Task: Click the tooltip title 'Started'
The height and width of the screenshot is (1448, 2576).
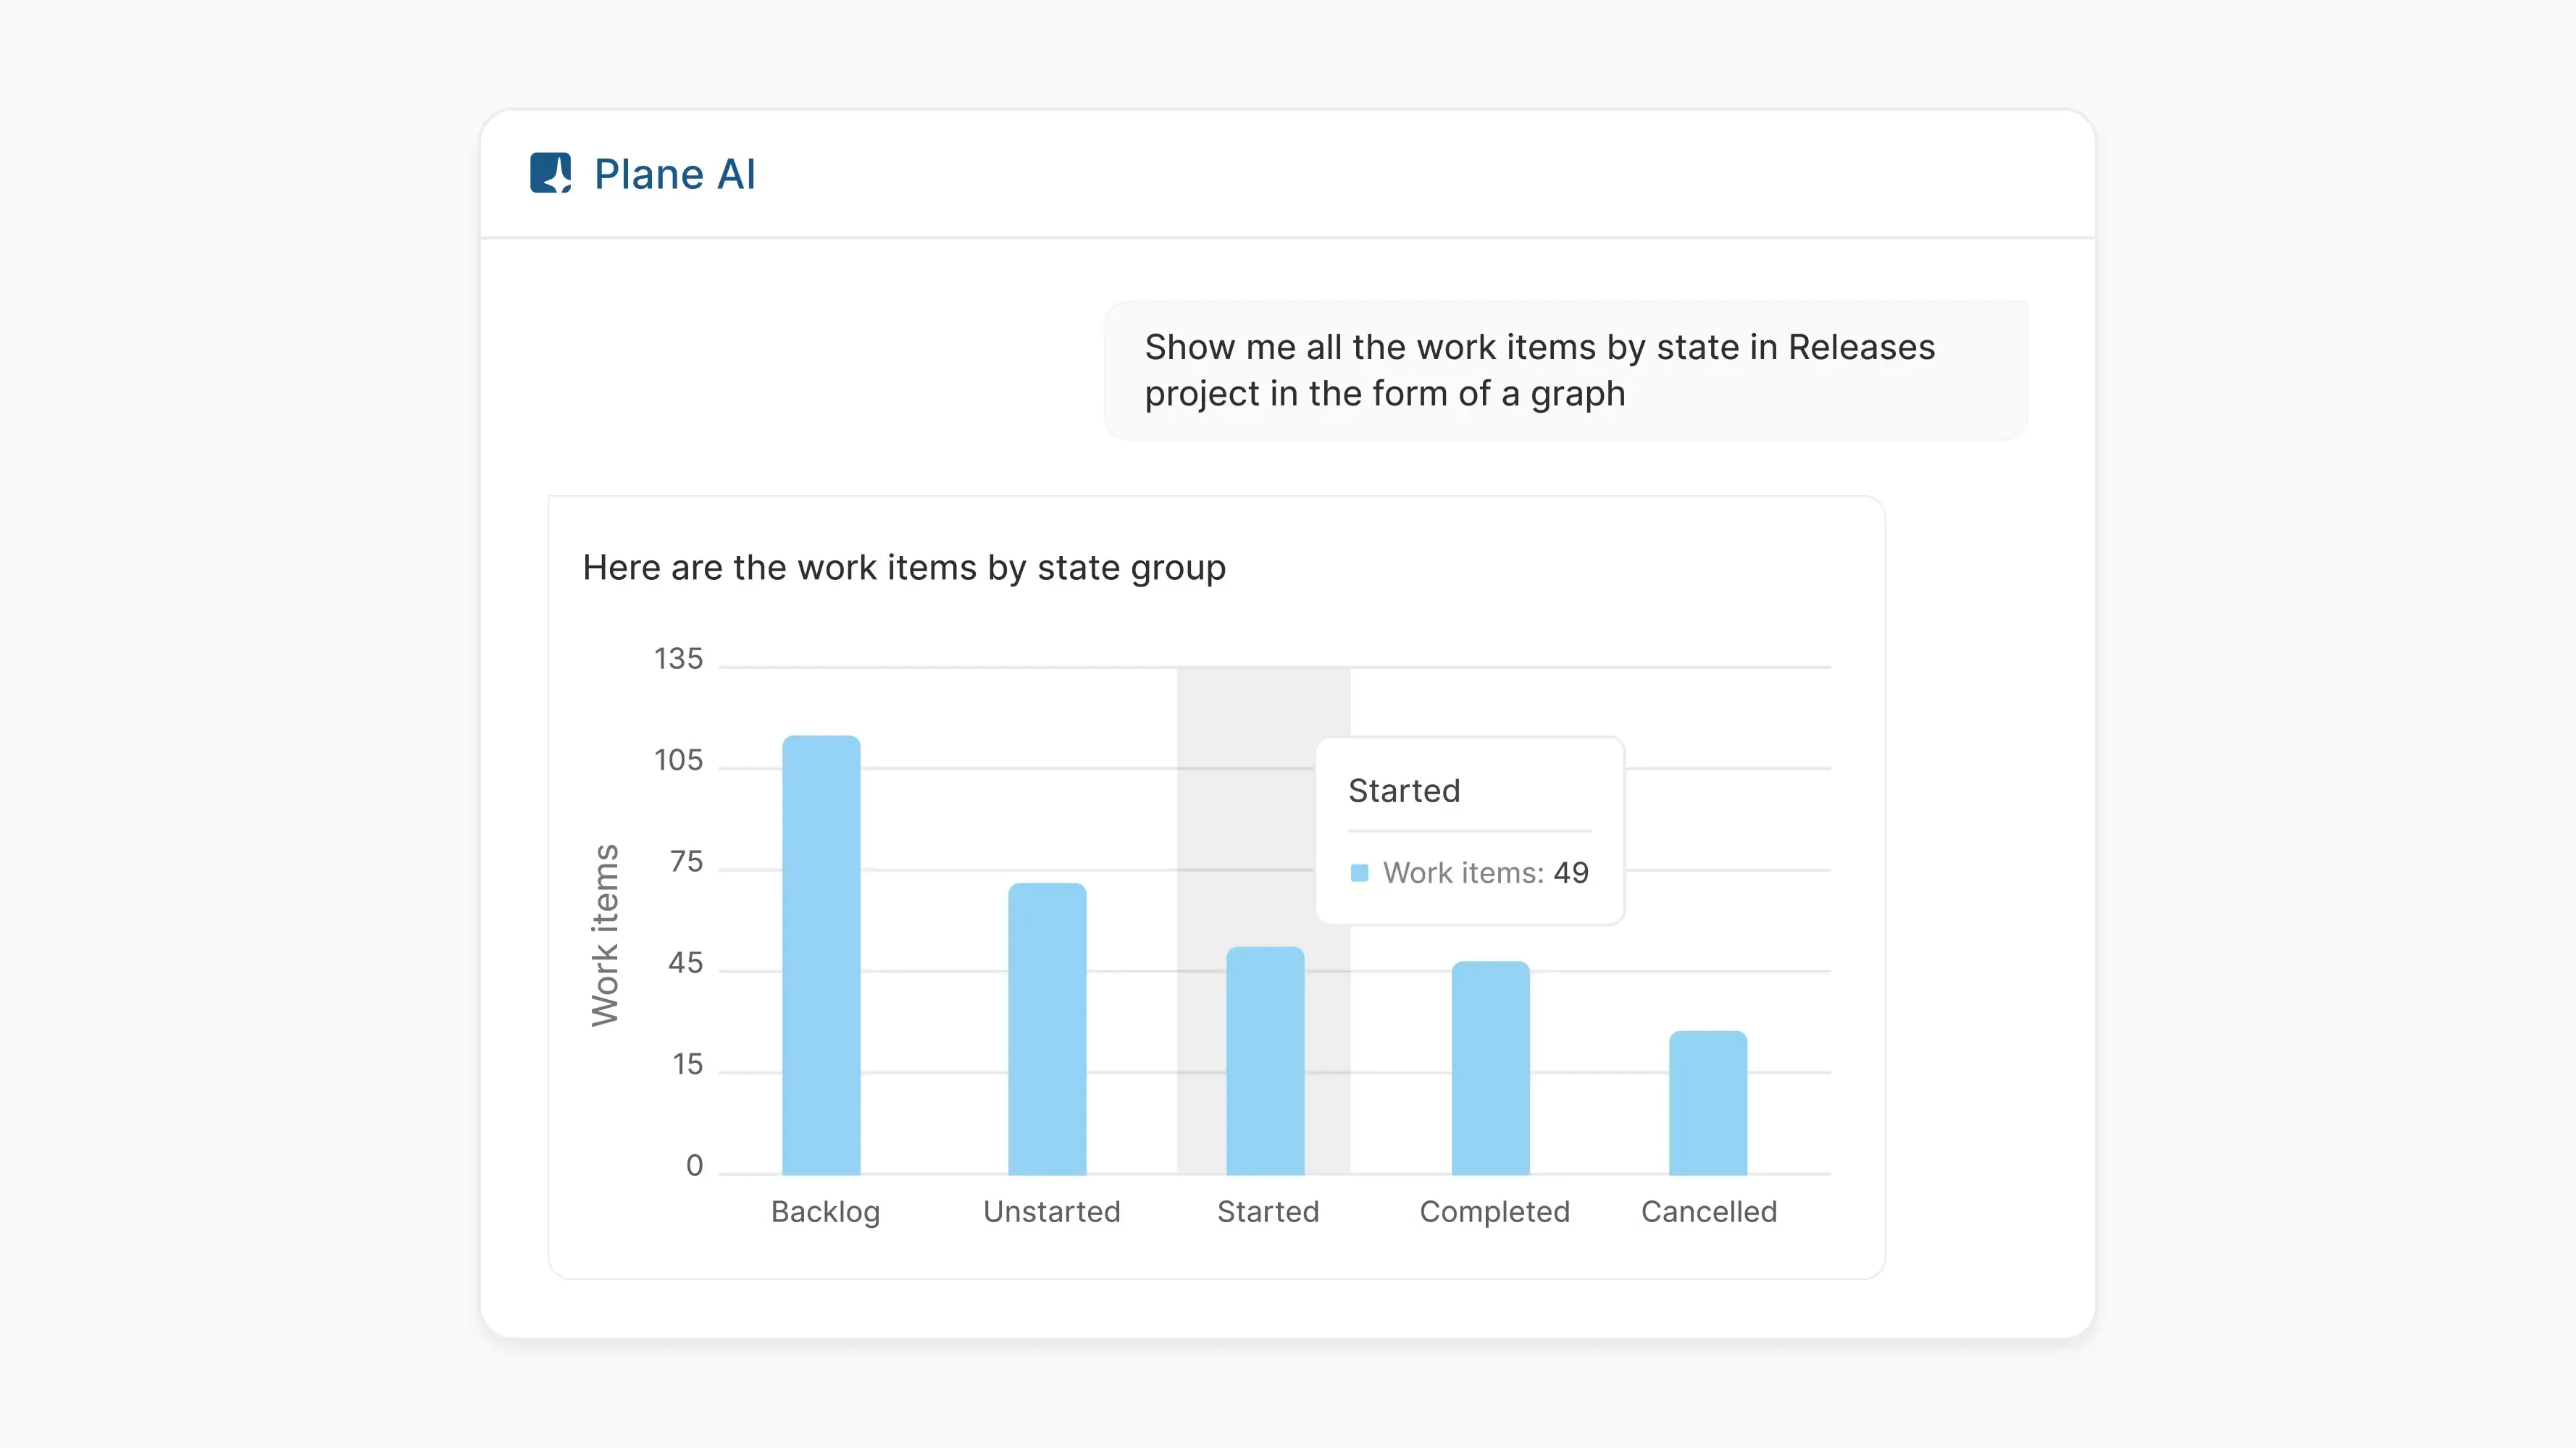Action: (1404, 791)
